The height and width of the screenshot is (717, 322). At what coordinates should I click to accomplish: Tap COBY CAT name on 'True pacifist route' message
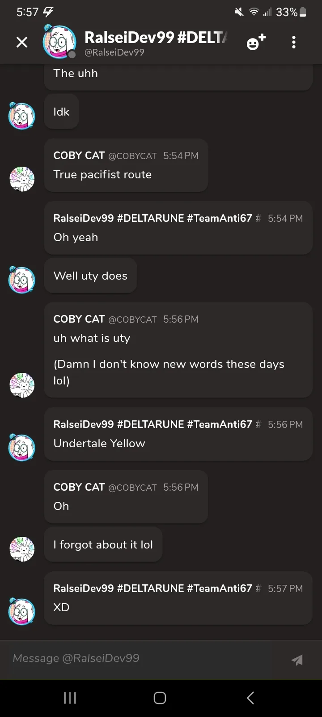point(79,155)
